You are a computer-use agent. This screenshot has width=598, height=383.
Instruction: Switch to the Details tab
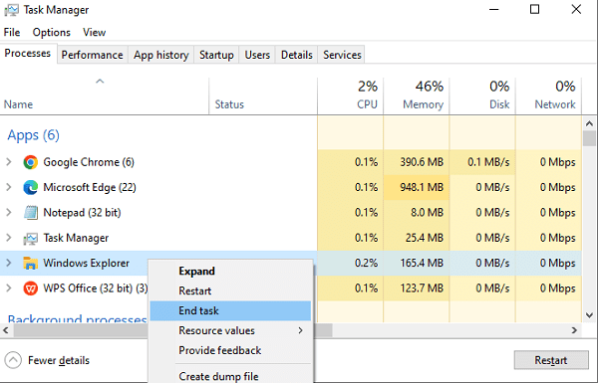296,55
